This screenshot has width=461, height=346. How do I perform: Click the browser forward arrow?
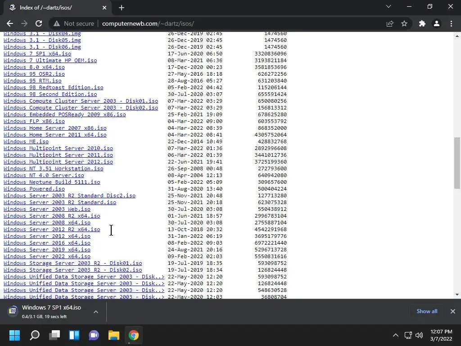tap(24, 23)
